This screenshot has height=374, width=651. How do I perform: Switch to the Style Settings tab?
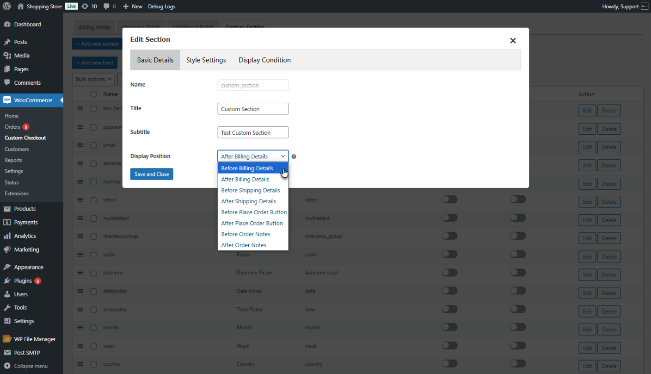[206, 60]
